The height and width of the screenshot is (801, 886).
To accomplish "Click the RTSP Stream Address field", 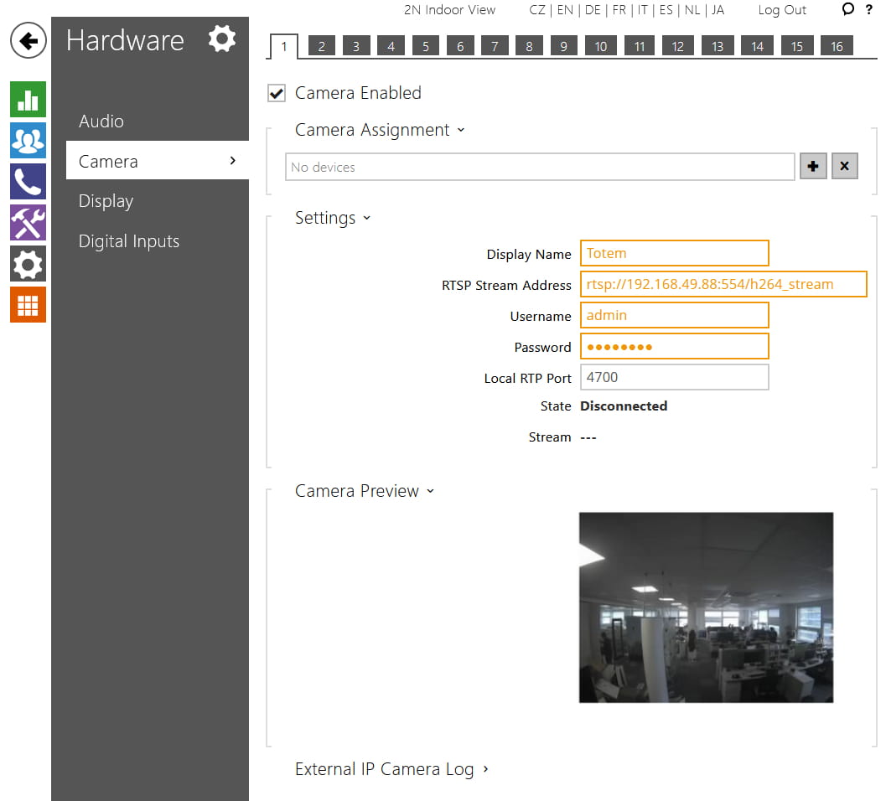I will click(x=723, y=284).
